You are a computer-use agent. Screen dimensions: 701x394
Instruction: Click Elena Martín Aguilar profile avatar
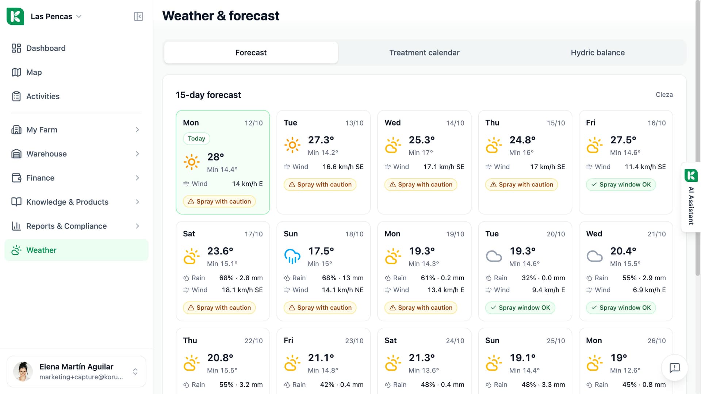23,371
